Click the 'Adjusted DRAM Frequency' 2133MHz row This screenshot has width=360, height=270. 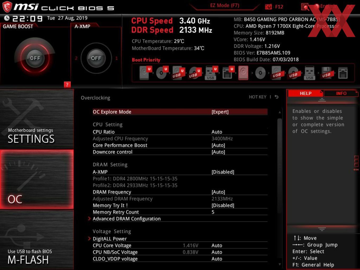point(180,199)
